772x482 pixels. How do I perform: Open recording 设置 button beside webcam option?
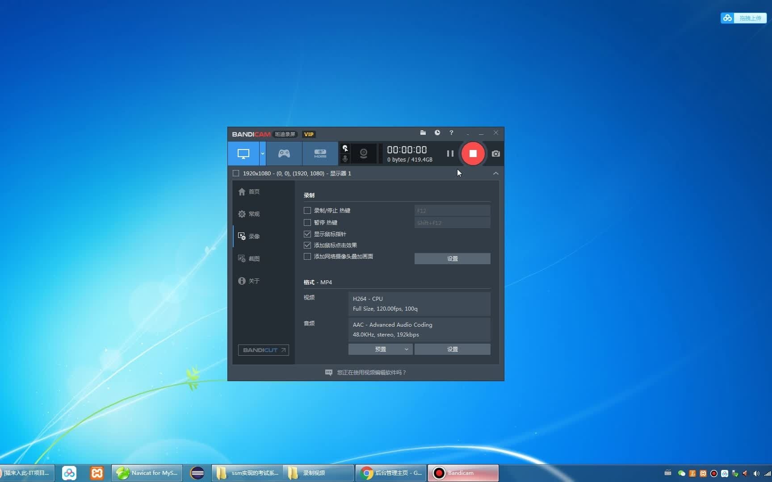tap(452, 258)
